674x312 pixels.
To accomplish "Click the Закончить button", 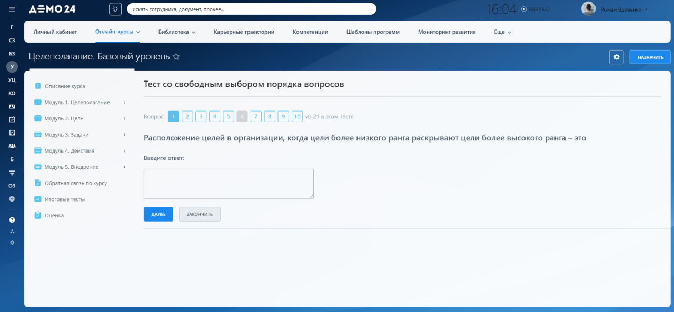I will 200,214.
